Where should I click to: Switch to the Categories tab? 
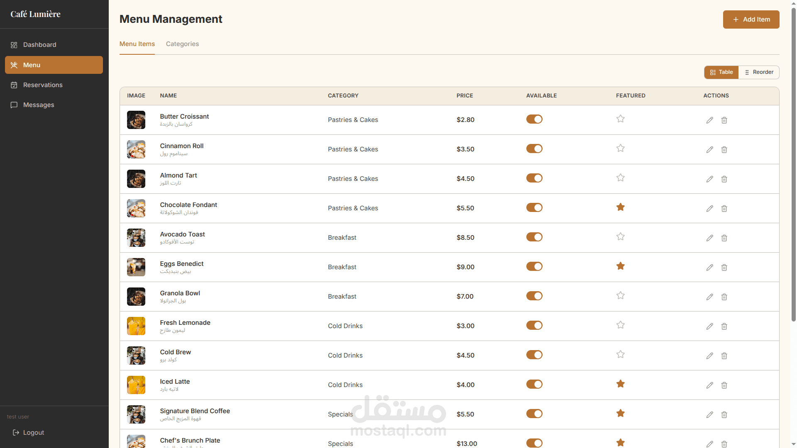182,44
